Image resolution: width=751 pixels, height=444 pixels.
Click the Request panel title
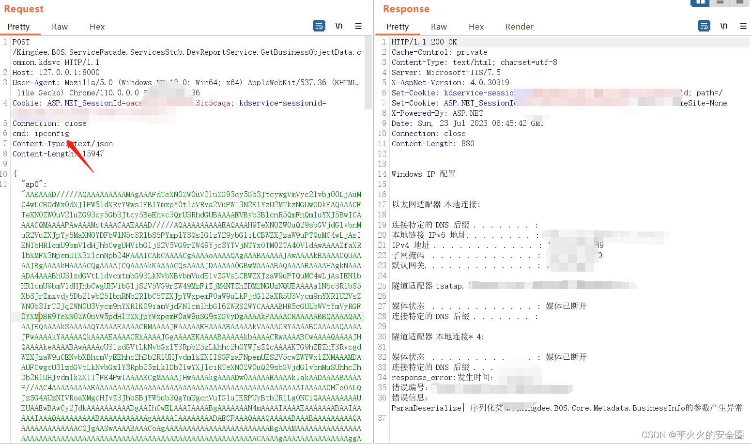click(x=24, y=9)
